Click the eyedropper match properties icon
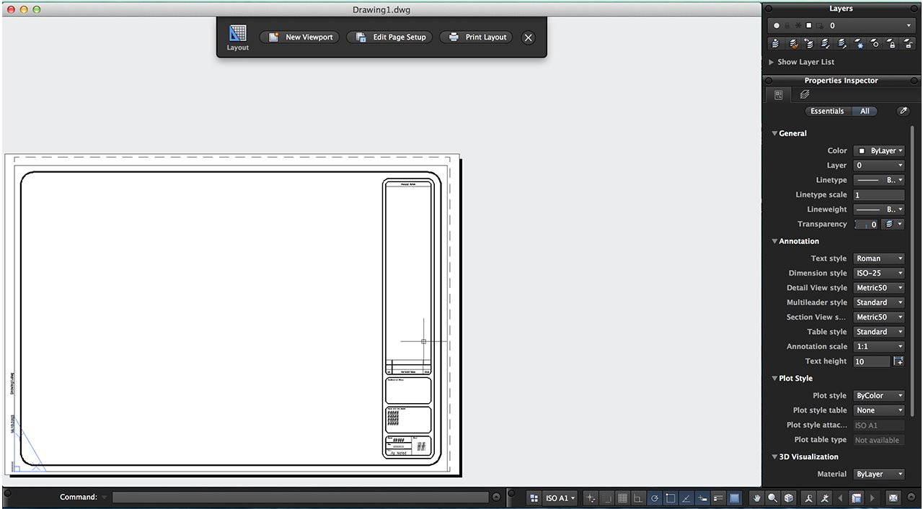 [x=903, y=111]
